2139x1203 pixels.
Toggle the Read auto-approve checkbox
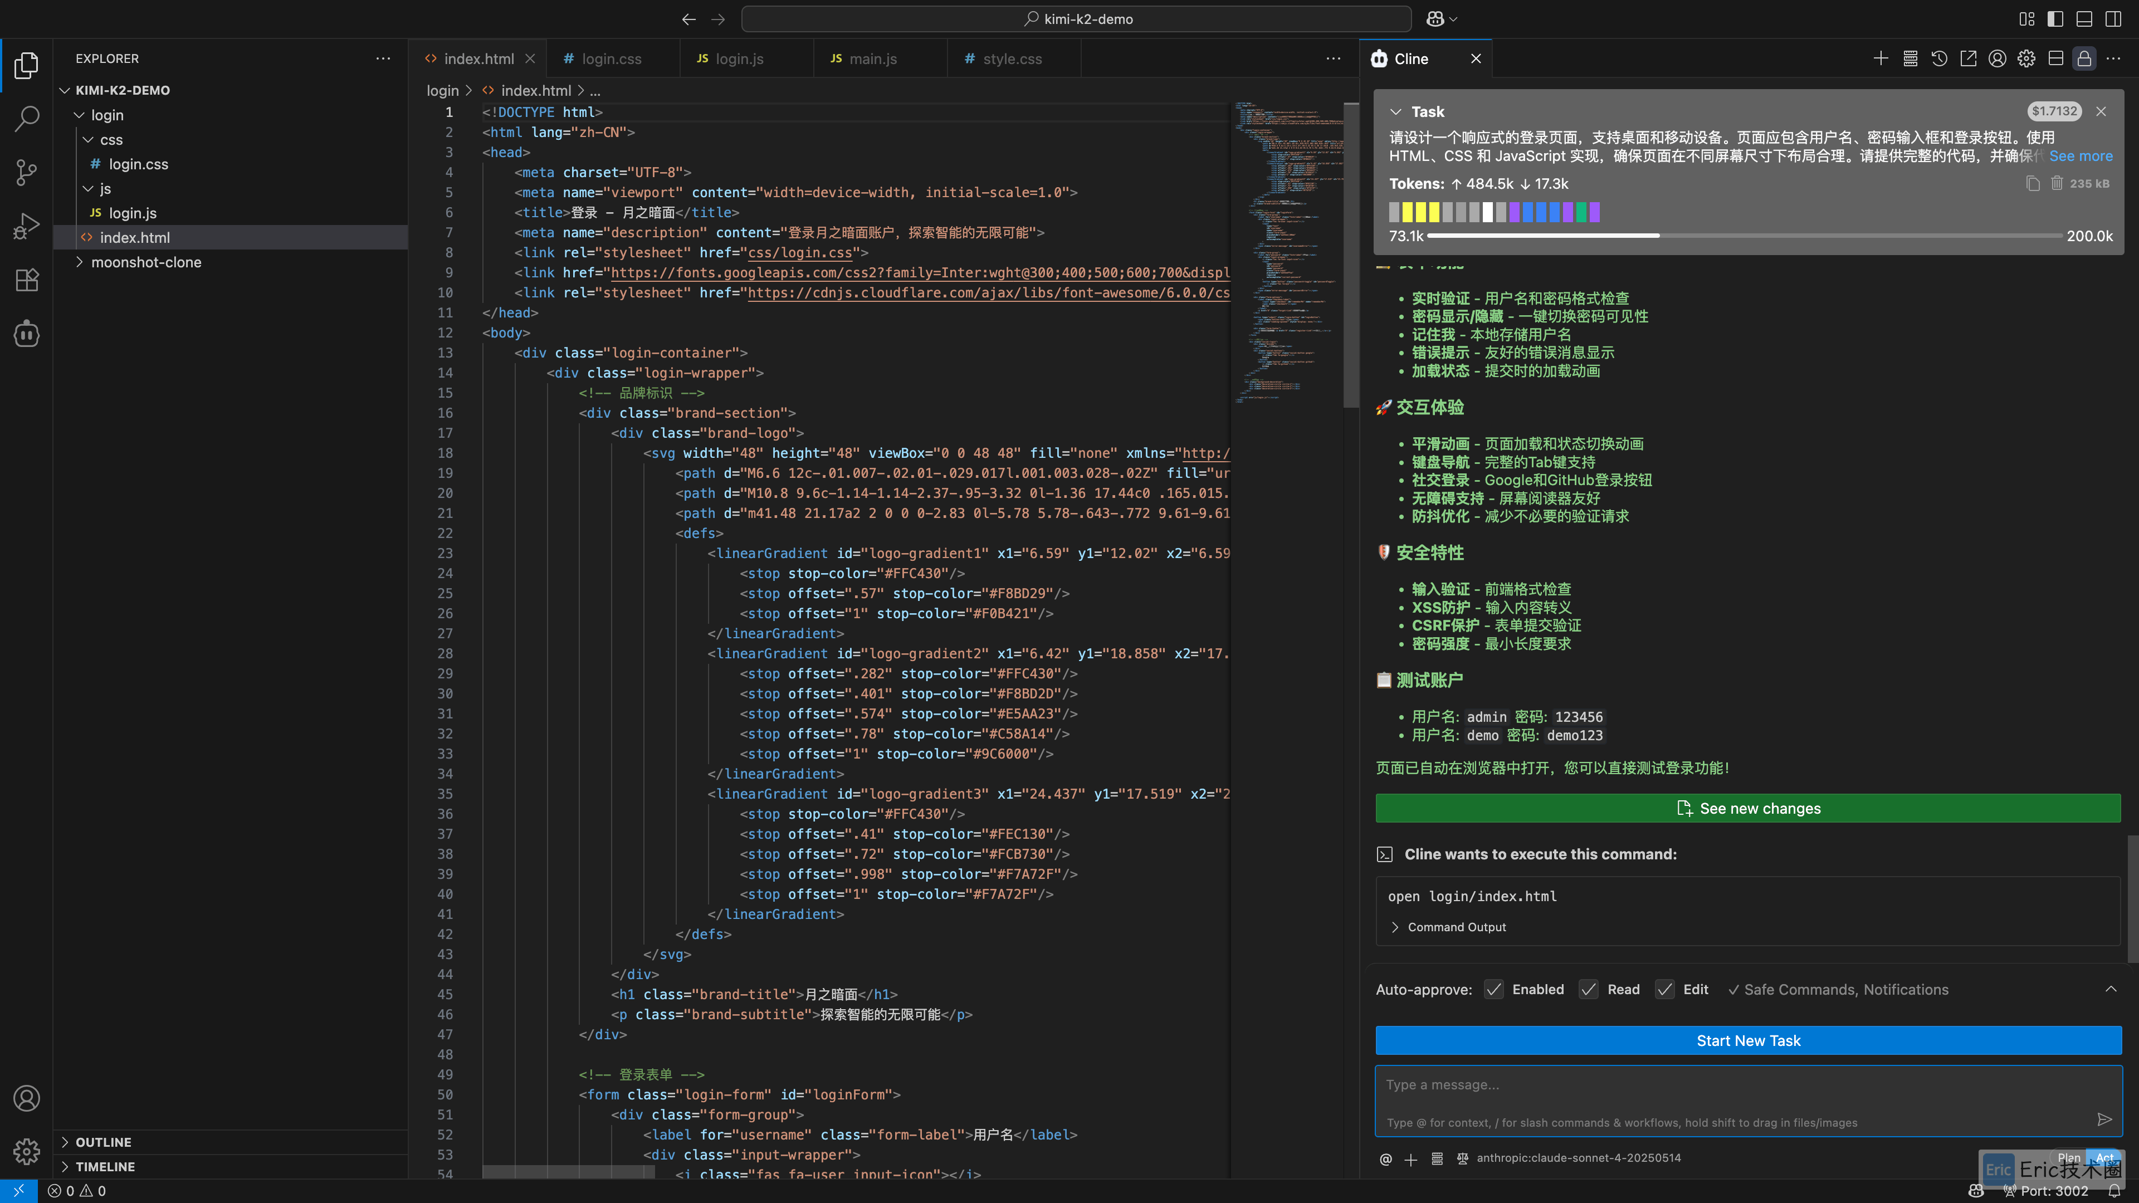coord(1589,989)
